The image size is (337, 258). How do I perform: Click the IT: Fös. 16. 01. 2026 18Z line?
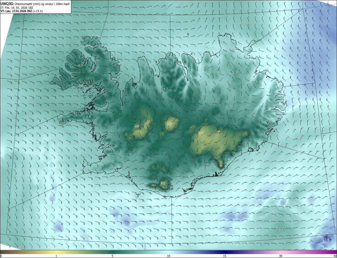(17, 8)
